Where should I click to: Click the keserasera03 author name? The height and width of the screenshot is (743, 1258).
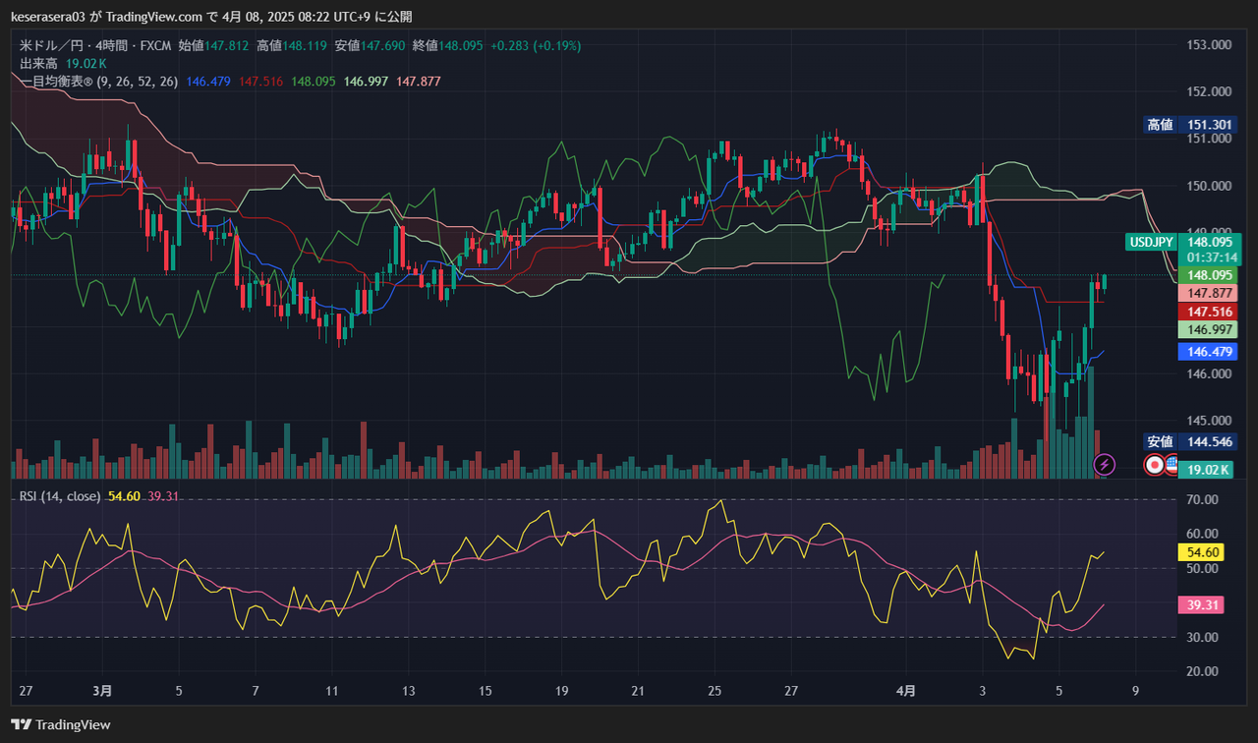pos(49,17)
